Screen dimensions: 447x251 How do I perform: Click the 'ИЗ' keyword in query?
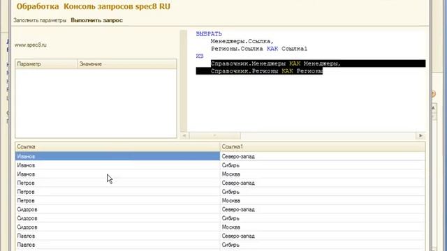[x=200, y=56]
